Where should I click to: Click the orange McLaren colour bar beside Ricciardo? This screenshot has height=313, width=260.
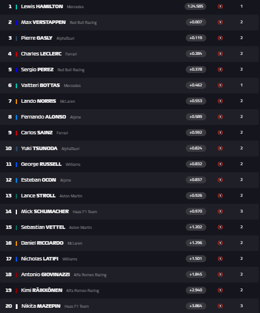(x=16, y=244)
